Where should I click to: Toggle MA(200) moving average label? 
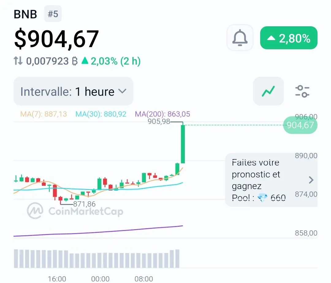point(162,114)
